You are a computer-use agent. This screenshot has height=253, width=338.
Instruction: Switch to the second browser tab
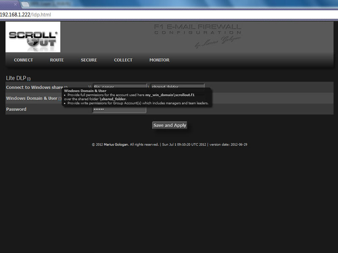46,4
